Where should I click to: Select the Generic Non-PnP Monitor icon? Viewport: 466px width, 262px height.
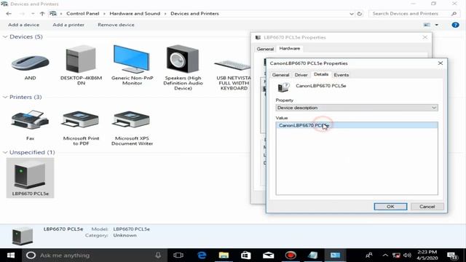click(131, 59)
